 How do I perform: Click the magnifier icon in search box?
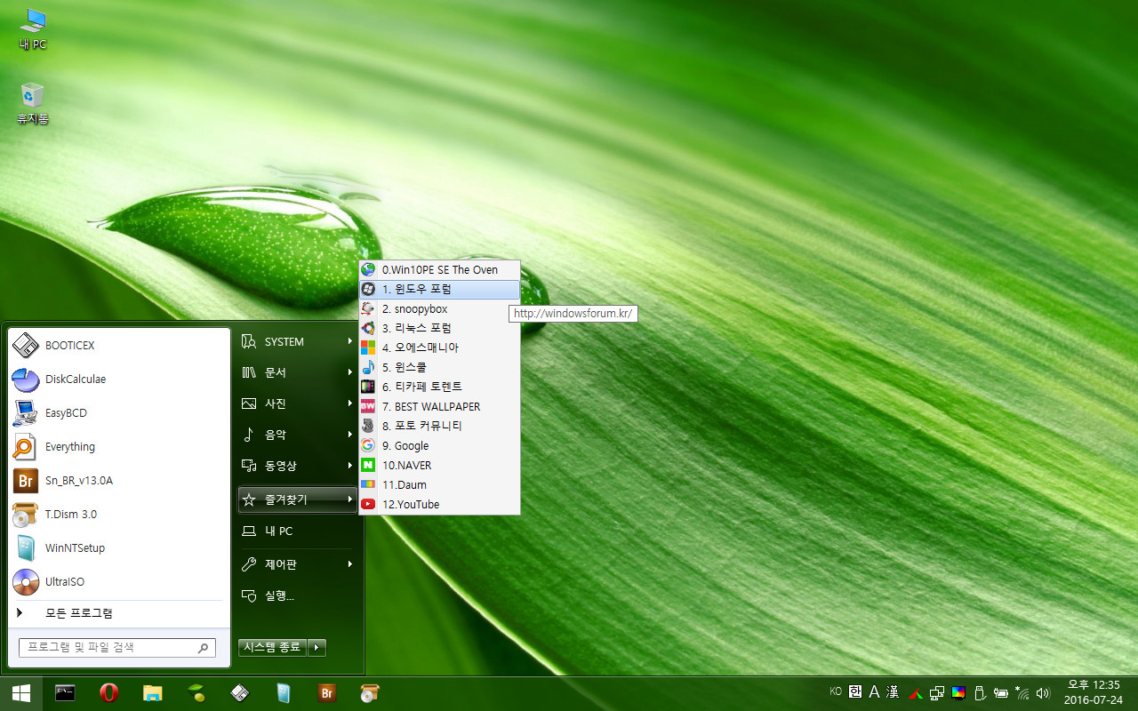coord(204,648)
